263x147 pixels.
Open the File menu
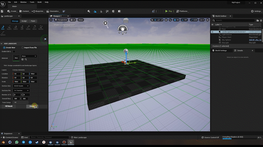coord(10,2)
